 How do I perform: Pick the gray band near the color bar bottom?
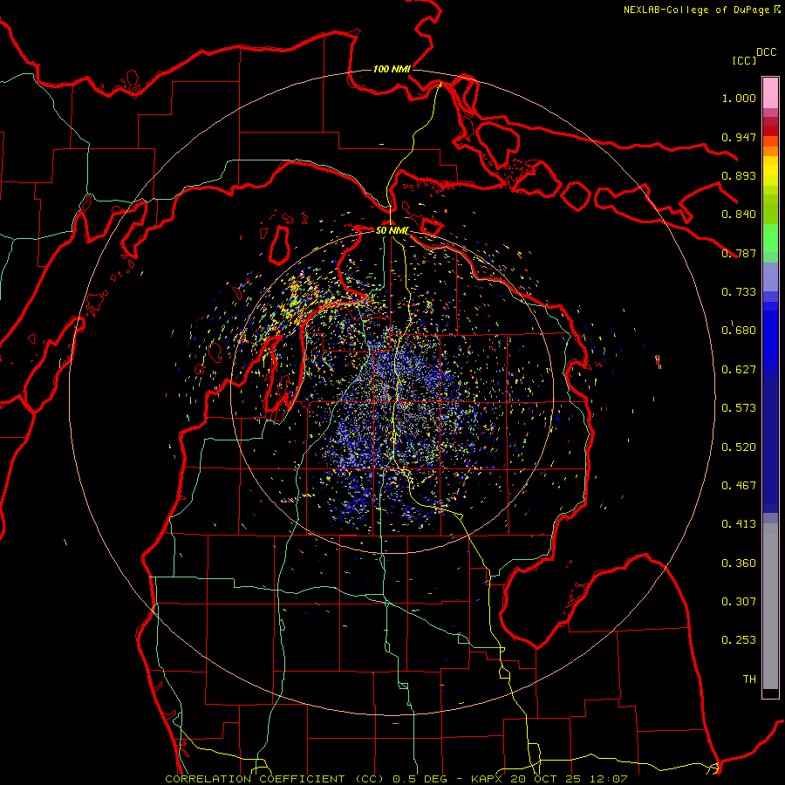[x=770, y=606]
